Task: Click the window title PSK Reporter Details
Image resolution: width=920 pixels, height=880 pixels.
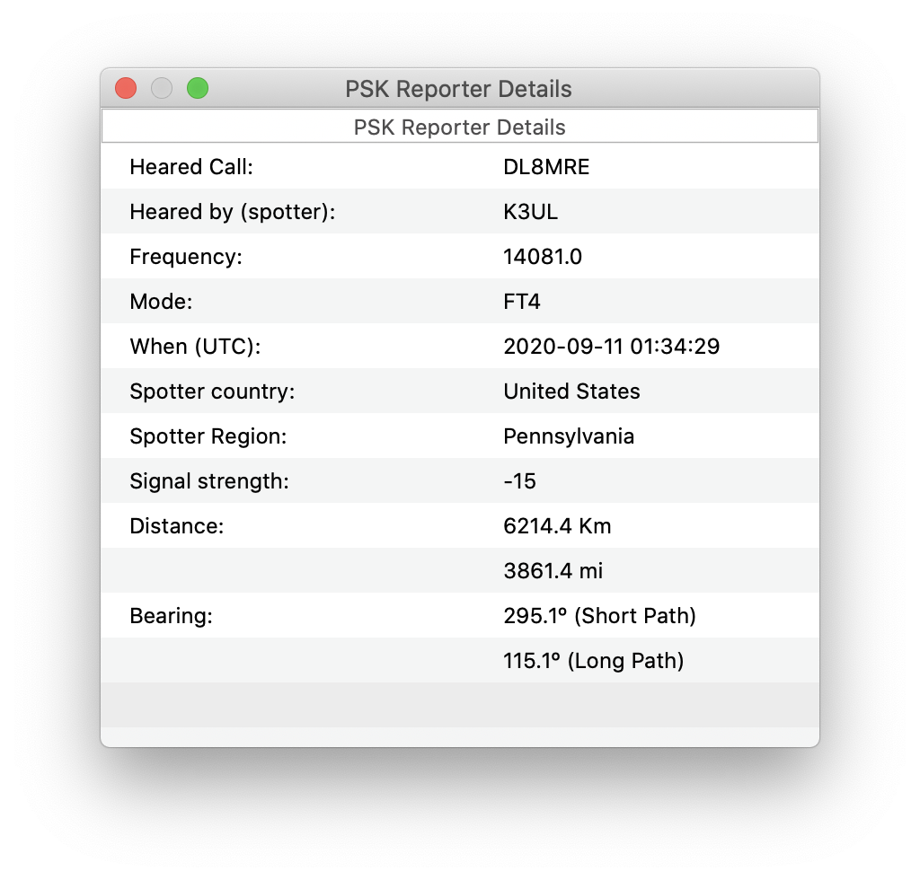Action: pyautogui.click(x=458, y=89)
